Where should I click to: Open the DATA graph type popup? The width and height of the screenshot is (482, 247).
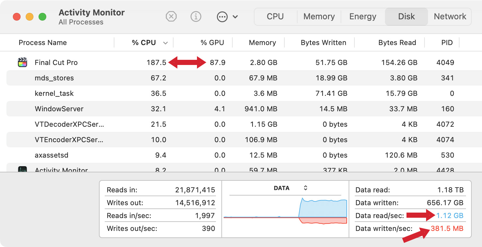tap(291, 188)
